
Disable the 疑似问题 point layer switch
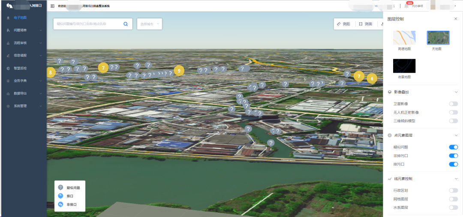coord(453,147)
